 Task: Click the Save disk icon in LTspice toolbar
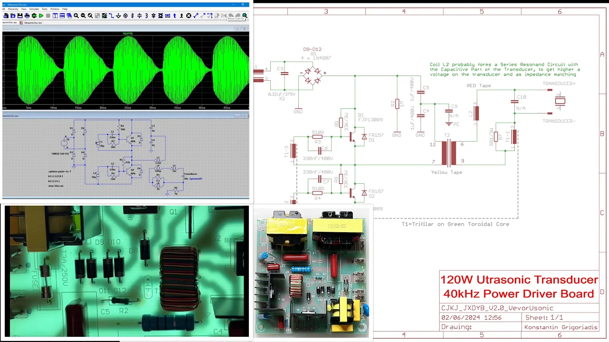tap(20, 16)
